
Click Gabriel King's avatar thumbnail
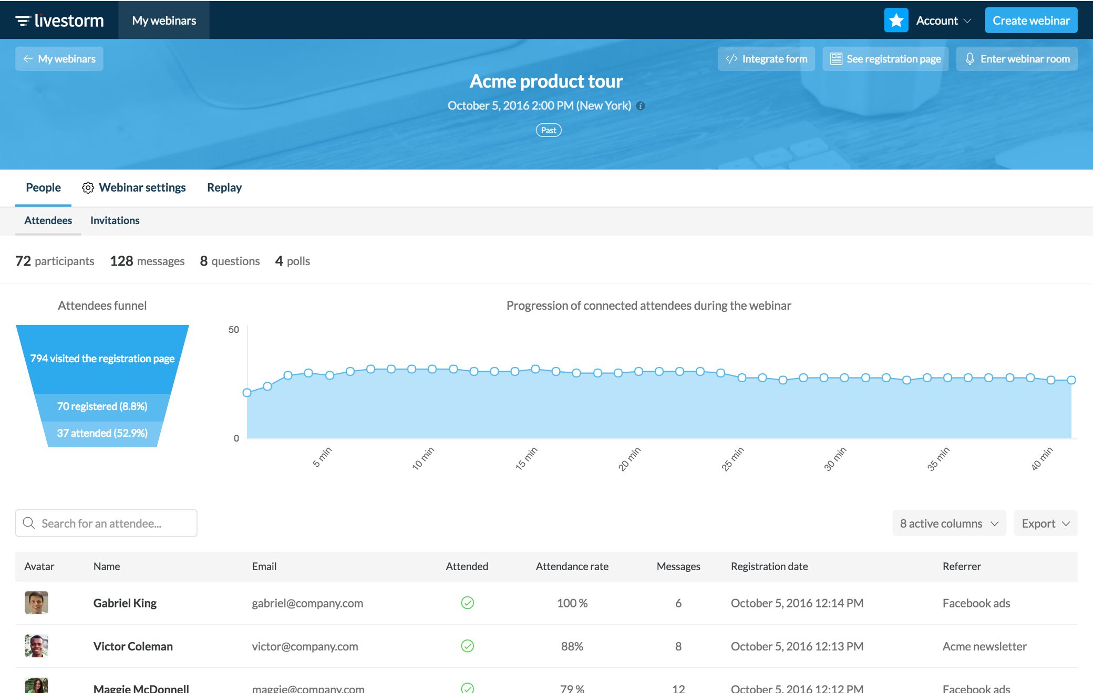tap(35, 603)
